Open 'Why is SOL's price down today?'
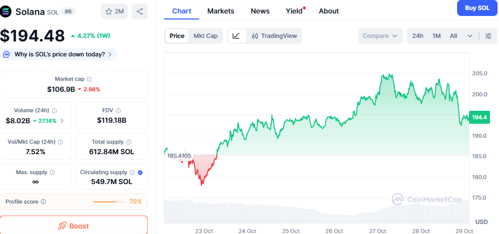 coord(59,54)
